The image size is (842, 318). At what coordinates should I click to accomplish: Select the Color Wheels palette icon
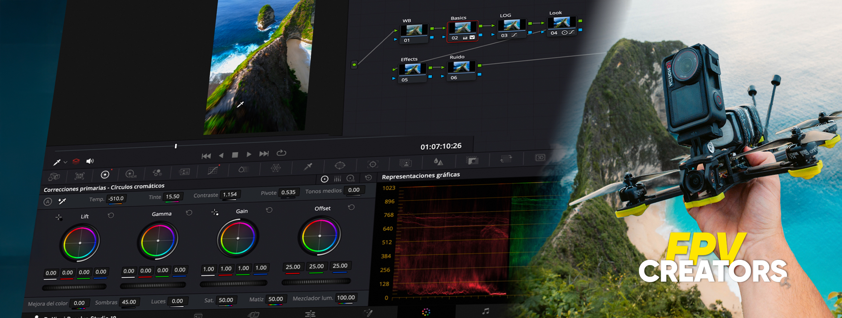(105, 175)
